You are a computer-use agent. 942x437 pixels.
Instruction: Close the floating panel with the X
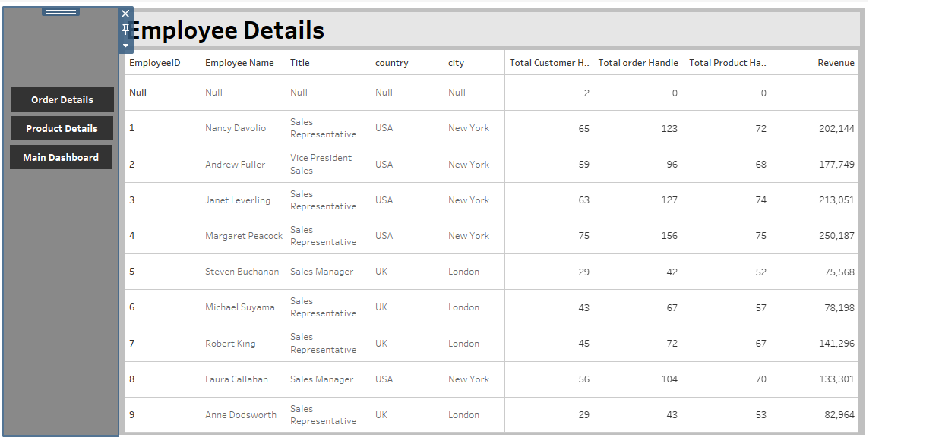(125, 13)
